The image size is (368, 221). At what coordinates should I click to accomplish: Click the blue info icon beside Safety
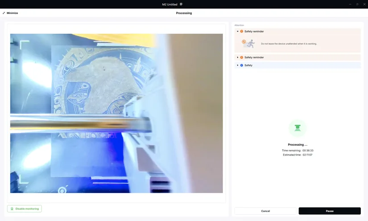[x=241, y=65]
